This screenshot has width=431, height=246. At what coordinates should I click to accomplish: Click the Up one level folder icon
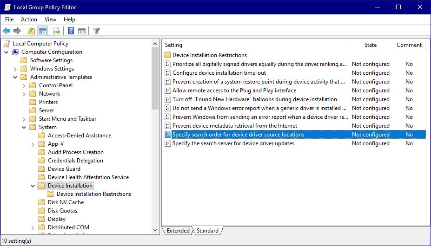[x=32, y=31]
